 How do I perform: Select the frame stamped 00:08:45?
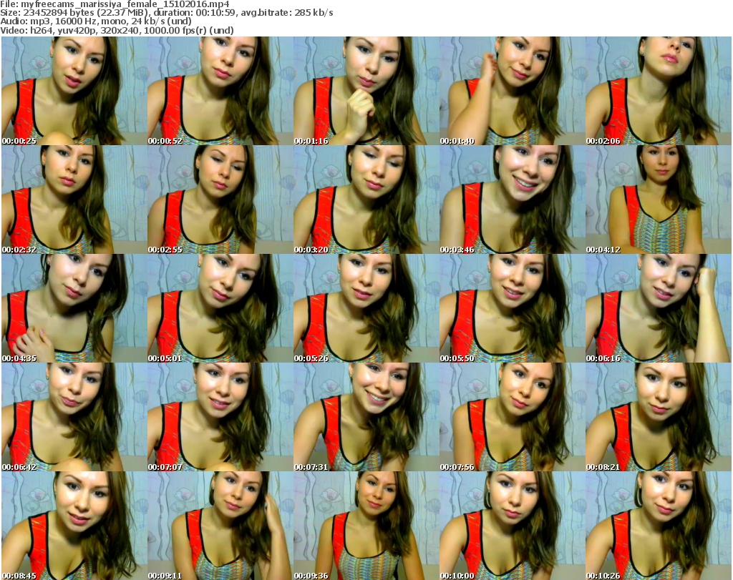point(74,526)
